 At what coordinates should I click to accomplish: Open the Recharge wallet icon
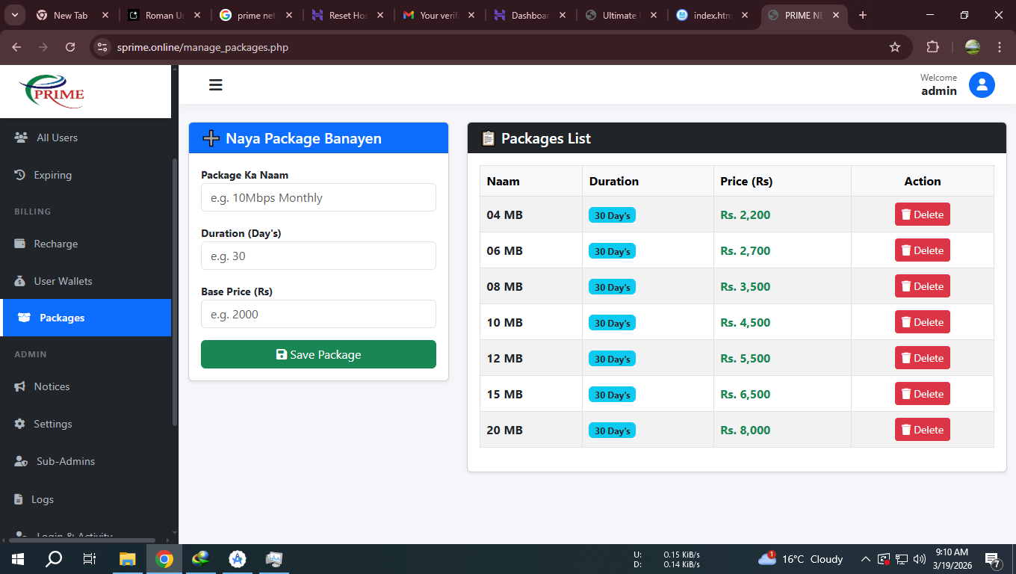20,244
